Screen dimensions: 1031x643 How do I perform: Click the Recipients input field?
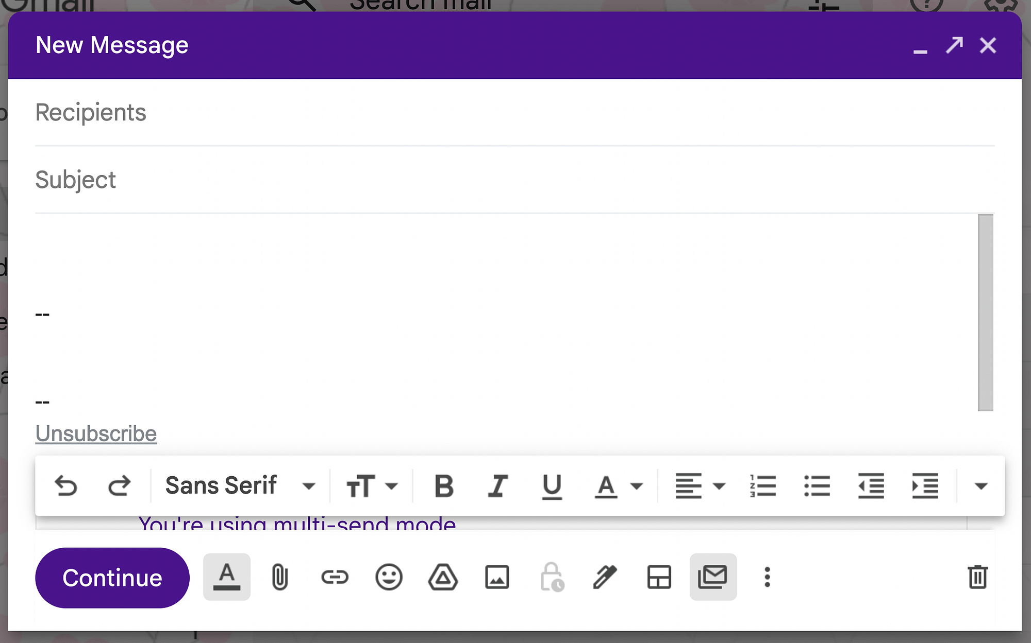tap(515, 112)
